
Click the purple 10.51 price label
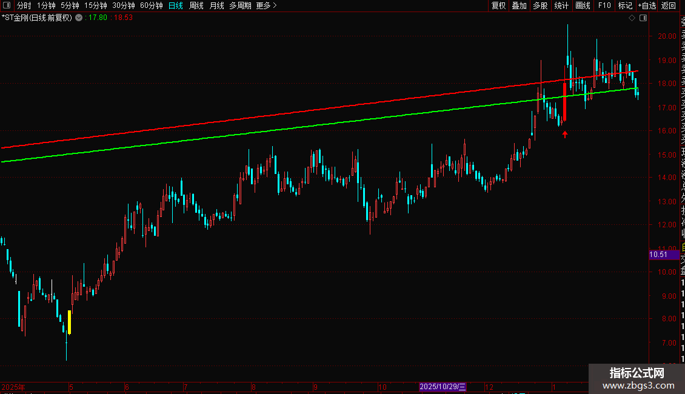[x=664, y=255]
